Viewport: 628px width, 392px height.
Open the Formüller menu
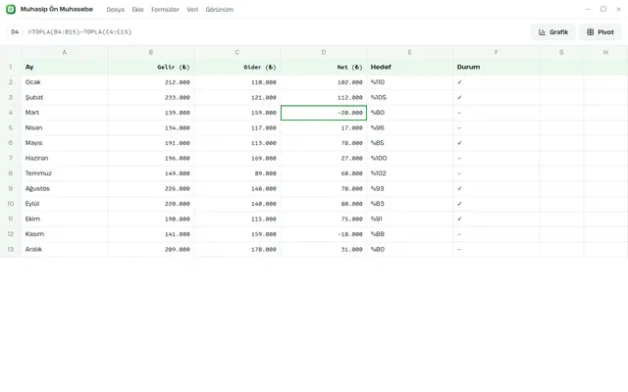[165, 9]
